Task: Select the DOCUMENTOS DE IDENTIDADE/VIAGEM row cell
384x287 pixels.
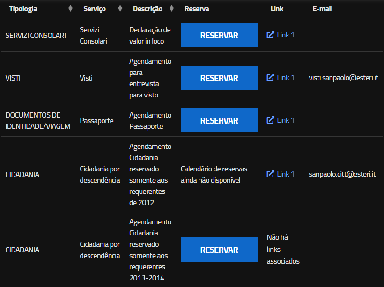Action: [x=38, y=120]
